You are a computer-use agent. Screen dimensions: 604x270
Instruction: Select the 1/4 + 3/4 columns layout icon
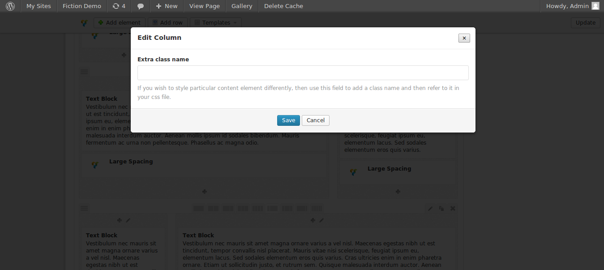pos(272,208)
